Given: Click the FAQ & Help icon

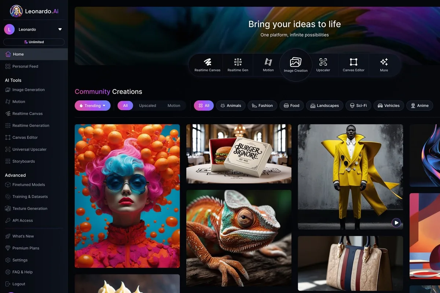Looking at the screenshot, I should 8,272.
